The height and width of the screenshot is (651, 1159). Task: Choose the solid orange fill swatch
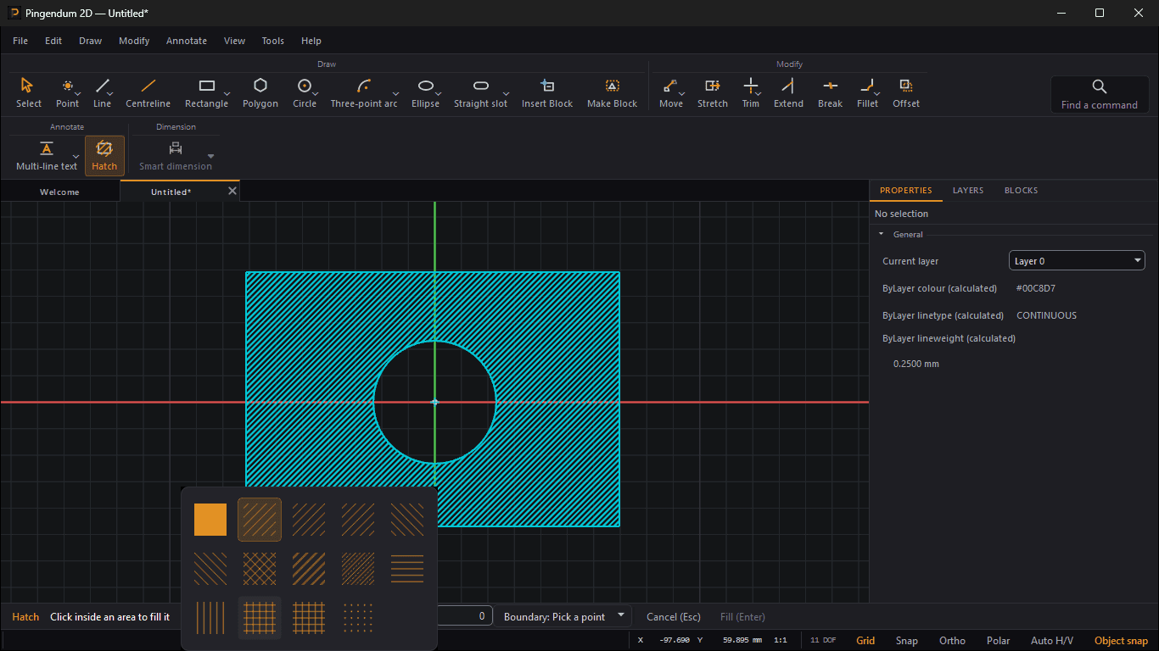coord(210,520)
